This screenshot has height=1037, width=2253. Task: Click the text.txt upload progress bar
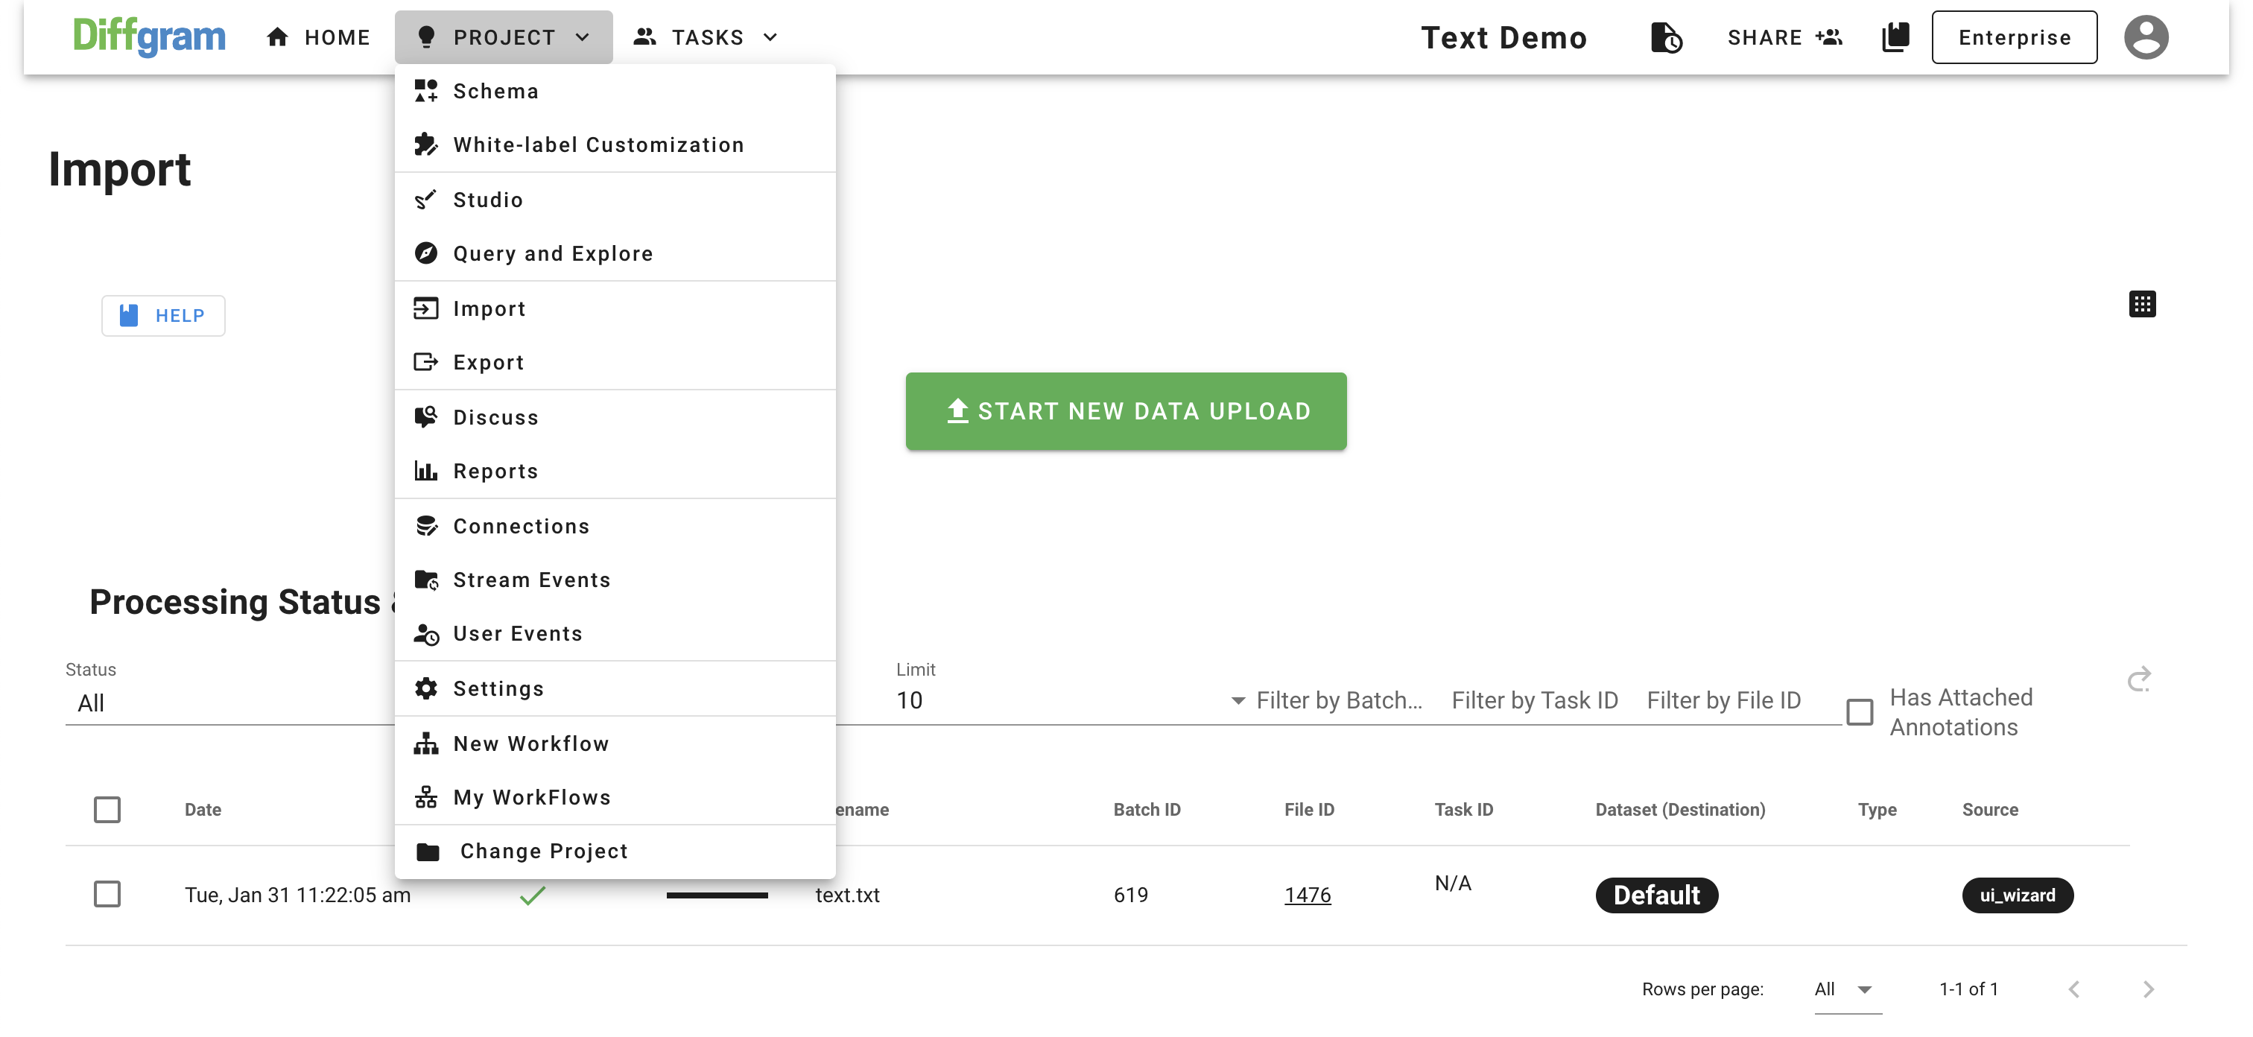[x=716, y=895]
